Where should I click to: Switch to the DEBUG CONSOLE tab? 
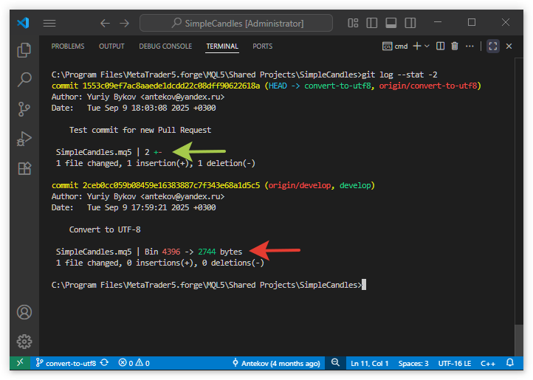165,46
